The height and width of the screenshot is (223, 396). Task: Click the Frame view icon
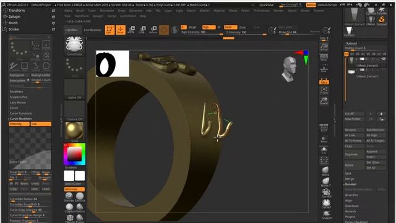324,90
